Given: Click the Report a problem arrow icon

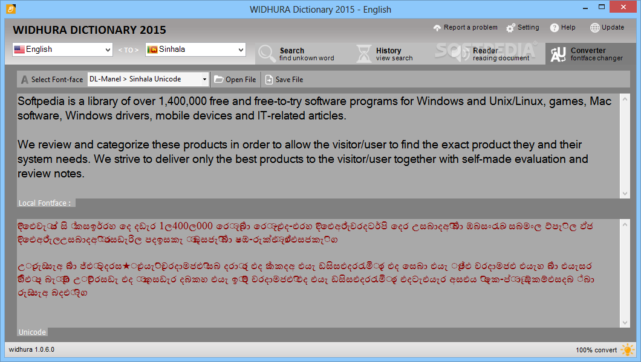Looking at the screenshot, I should [x=437, y=28].
